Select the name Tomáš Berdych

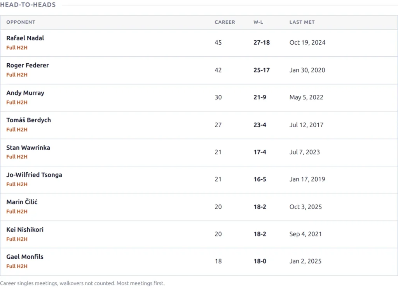[x=28, y=120]
